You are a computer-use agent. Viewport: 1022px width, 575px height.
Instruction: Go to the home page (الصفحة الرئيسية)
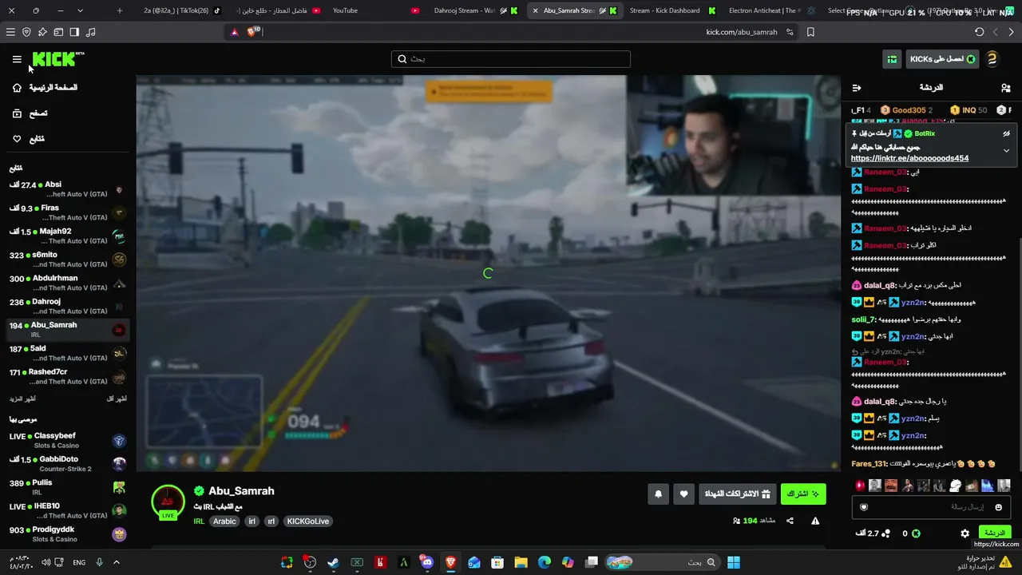click(46, 88)
